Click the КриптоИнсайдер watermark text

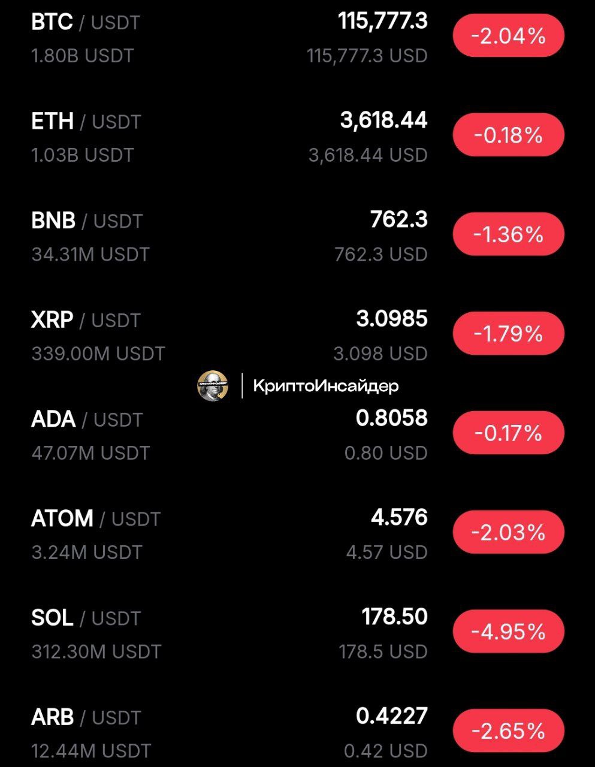326,386
